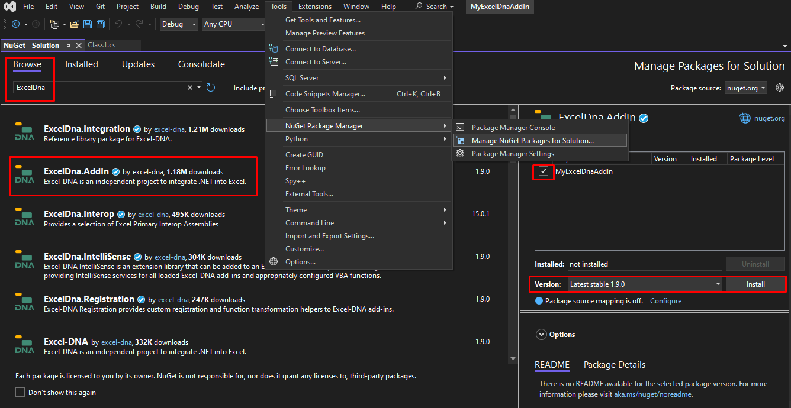This screenshot has width=791, height=408.
Task: Open NuGet package source settings gear
Action: tap(780, 88)
